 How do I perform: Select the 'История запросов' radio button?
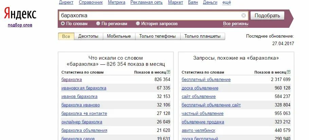(x=138, y=24)
